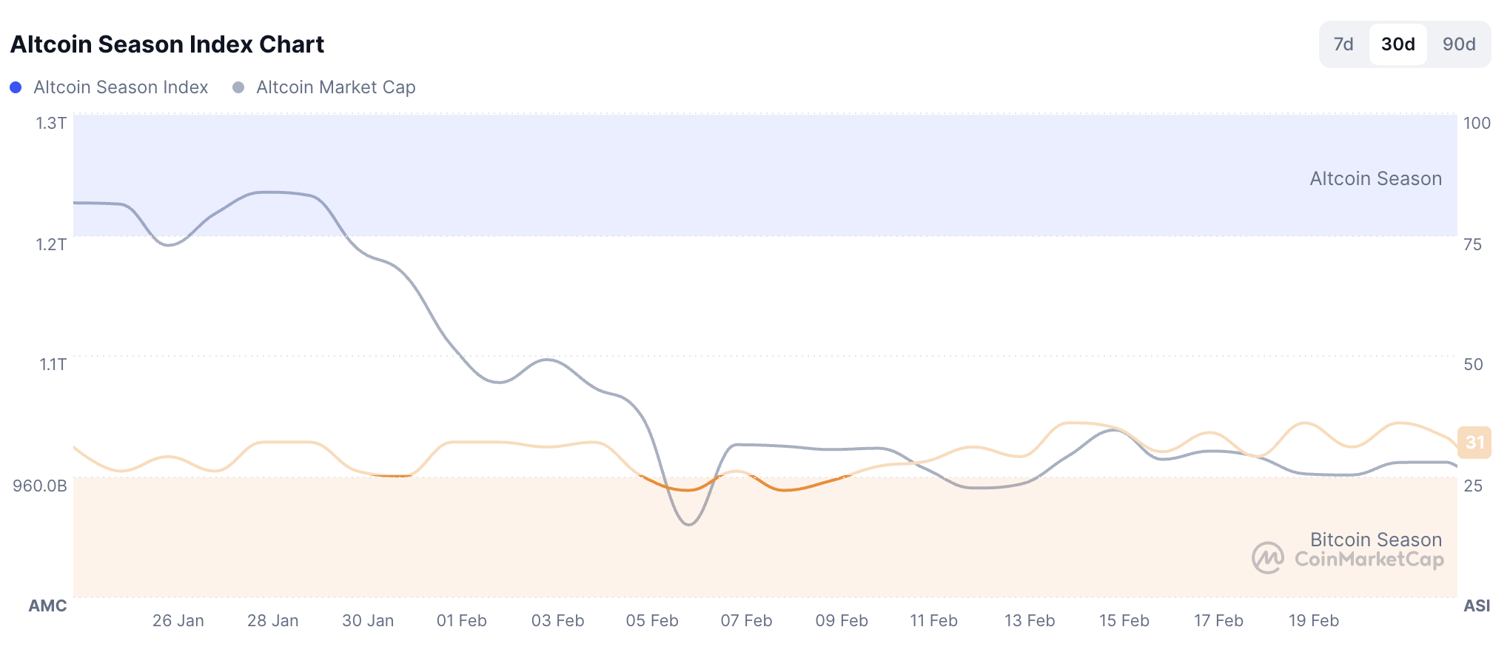The image size is (1510, 661).
Task: Click the blue Altcoin Season Index dot
Action: click(16, 87)
